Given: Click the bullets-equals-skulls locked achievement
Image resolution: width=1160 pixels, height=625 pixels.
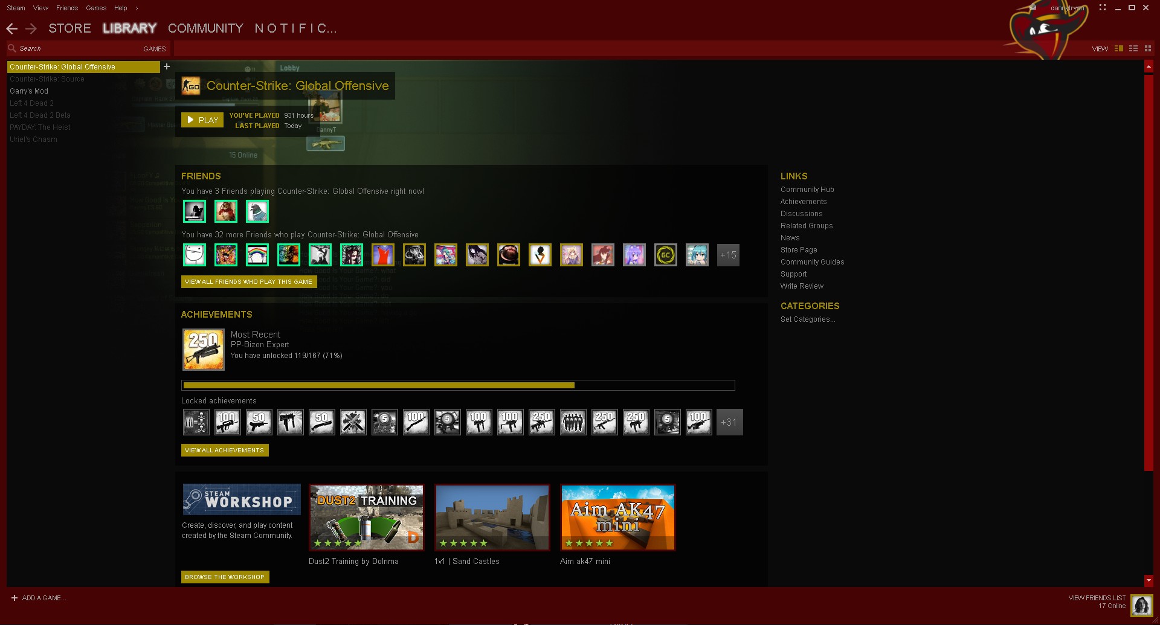Looking at the screenshot, I should 196,422.
